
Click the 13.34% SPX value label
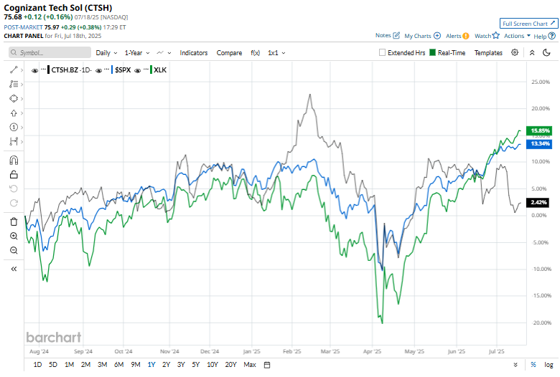[539, 144]
